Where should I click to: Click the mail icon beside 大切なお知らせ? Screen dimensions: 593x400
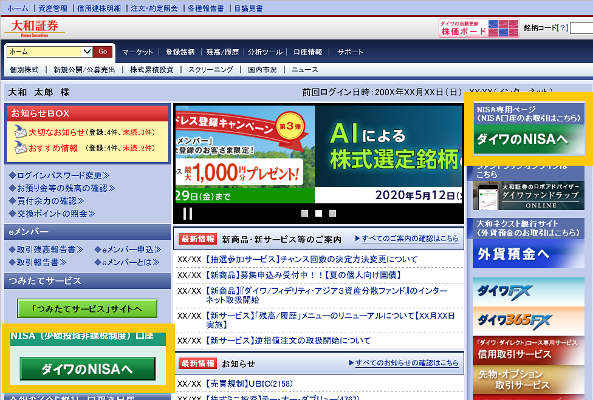click(x=20, y=132)
